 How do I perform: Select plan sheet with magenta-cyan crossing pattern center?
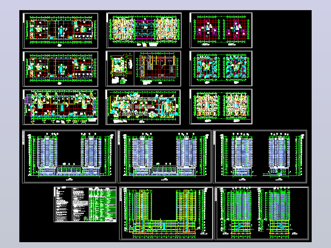pyautogui.click(x=144, y=30)
